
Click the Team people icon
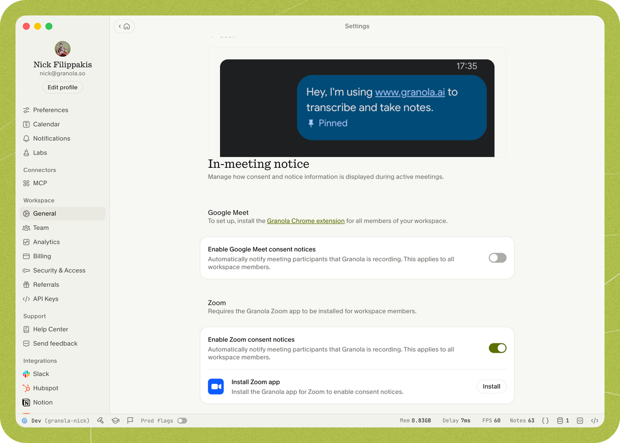pos(26,228)
